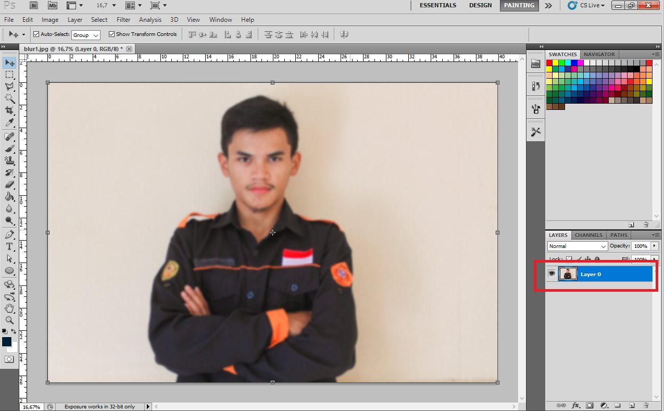Create new adjustment layer icon
This screenshot has width=664, height=411.
click(x=604, y=405)
